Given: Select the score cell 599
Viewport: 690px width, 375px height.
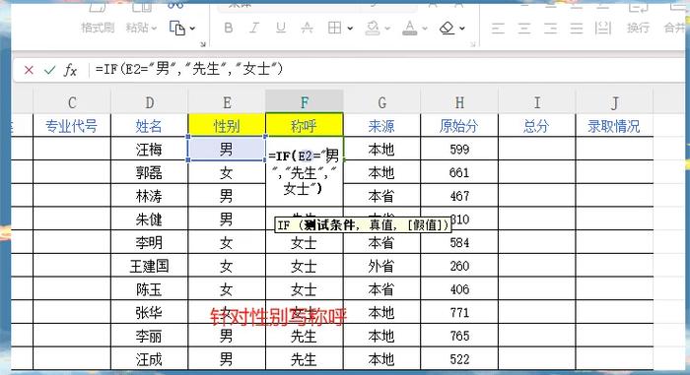Looking at the screenshot, I should coord(459,149).
